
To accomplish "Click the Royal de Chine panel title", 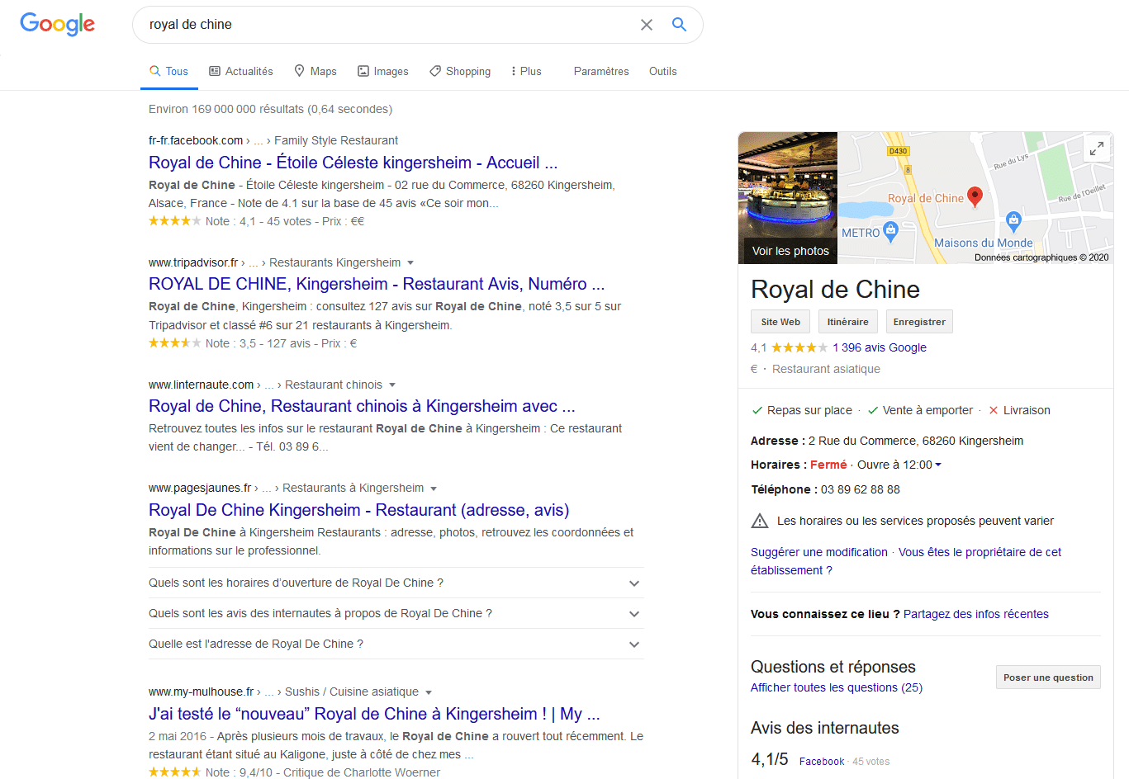I will tap(835, 290).
